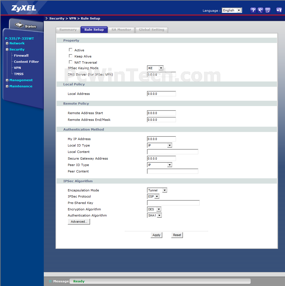The image size is (285, 286).
Task: Click the Reset button
Action: point(177,235)
